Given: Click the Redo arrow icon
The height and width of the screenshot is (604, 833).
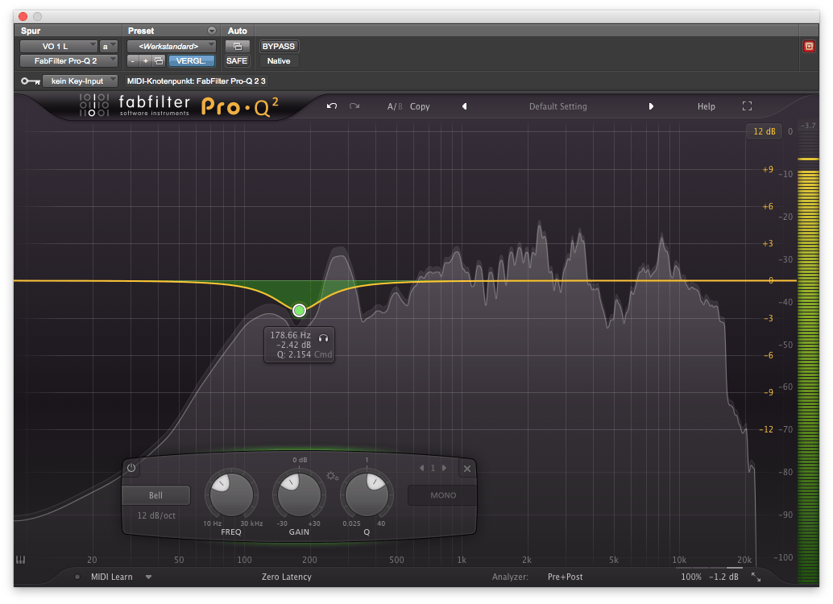Looking at the screenshot, I should (354, 106).
